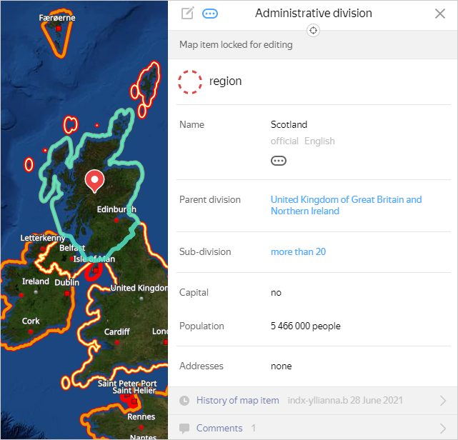This screenshot has height=440, width=458.
Task: Click the edit pencil icon in header
Action: click(188, 13)
